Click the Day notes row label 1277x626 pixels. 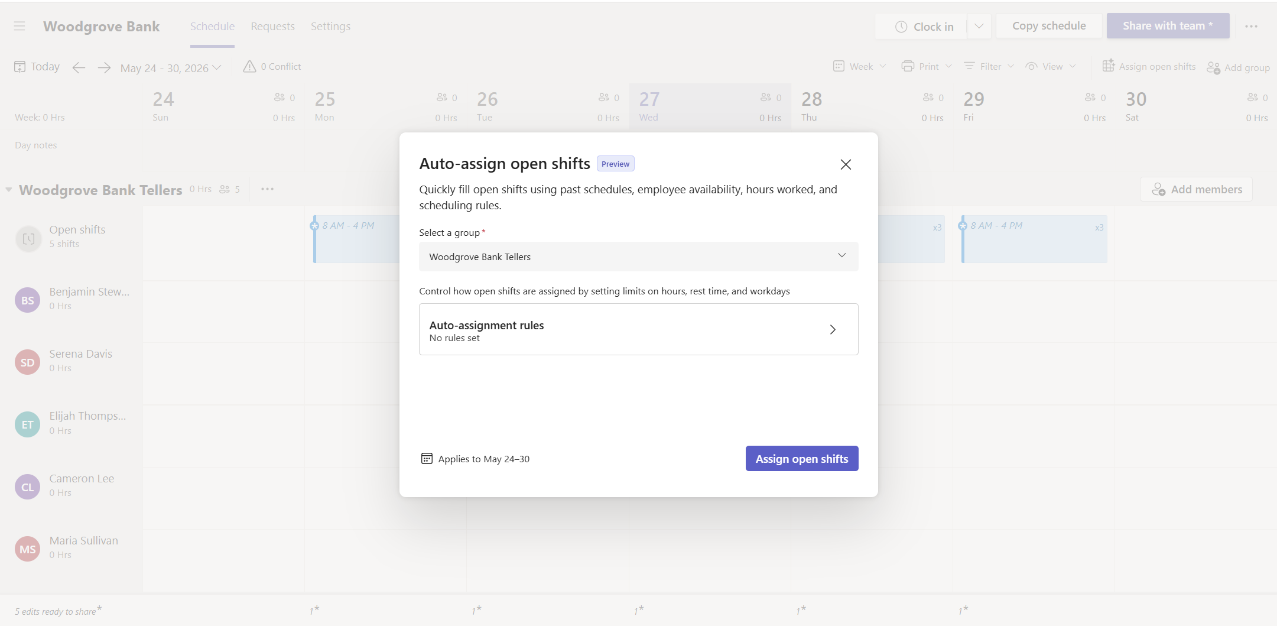click(x=36, y=145)
